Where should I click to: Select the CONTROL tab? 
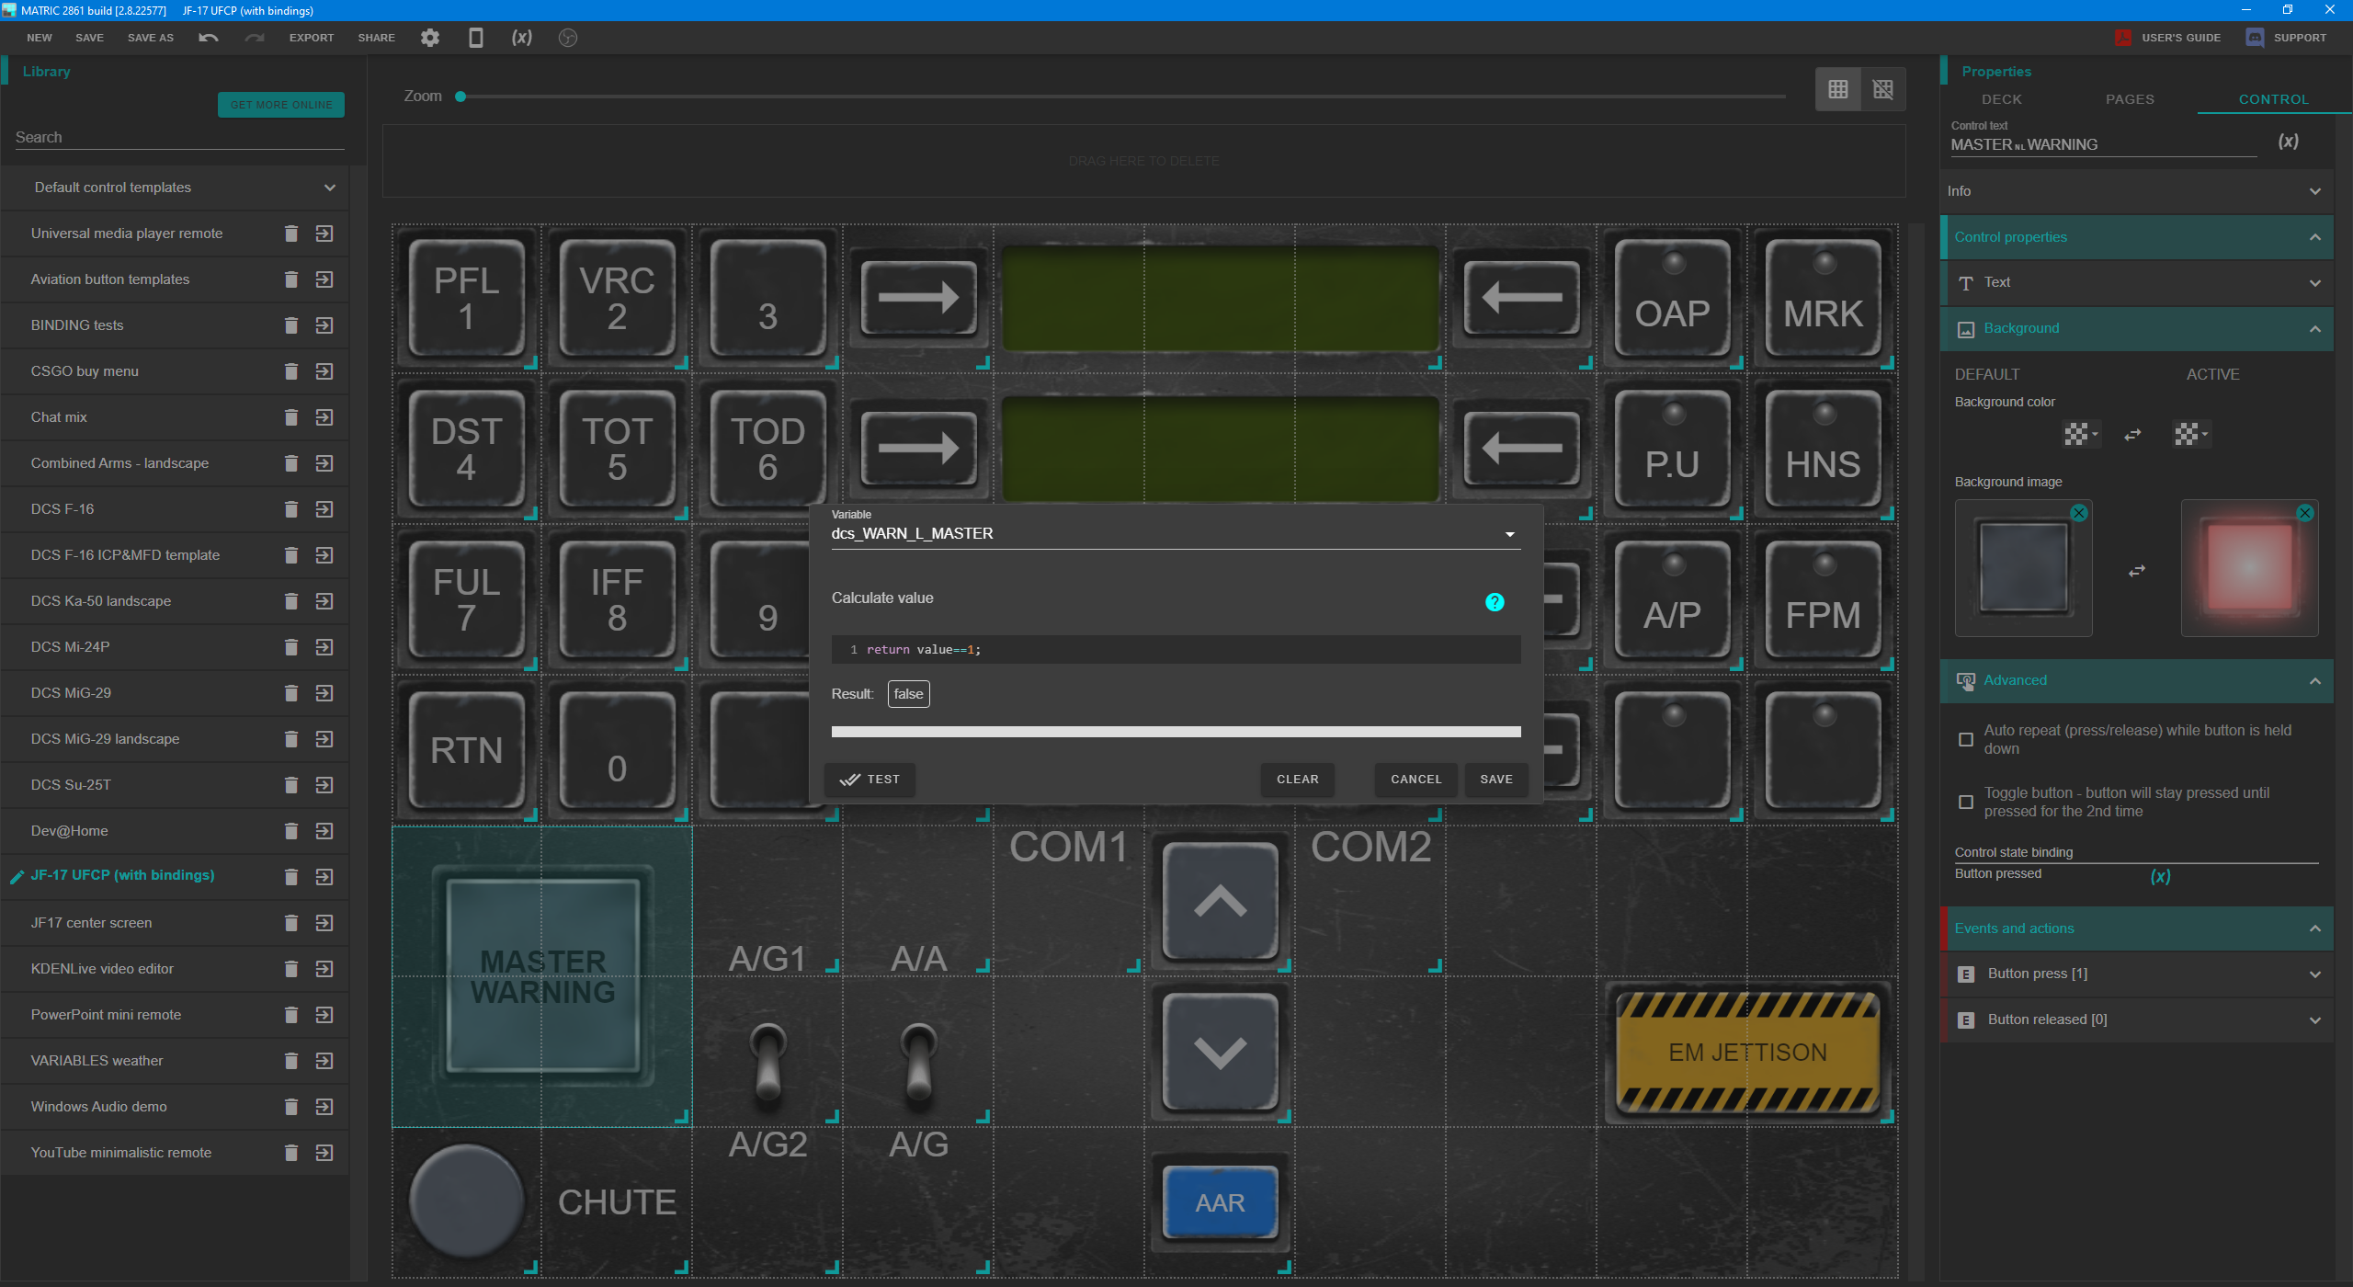2273,99
